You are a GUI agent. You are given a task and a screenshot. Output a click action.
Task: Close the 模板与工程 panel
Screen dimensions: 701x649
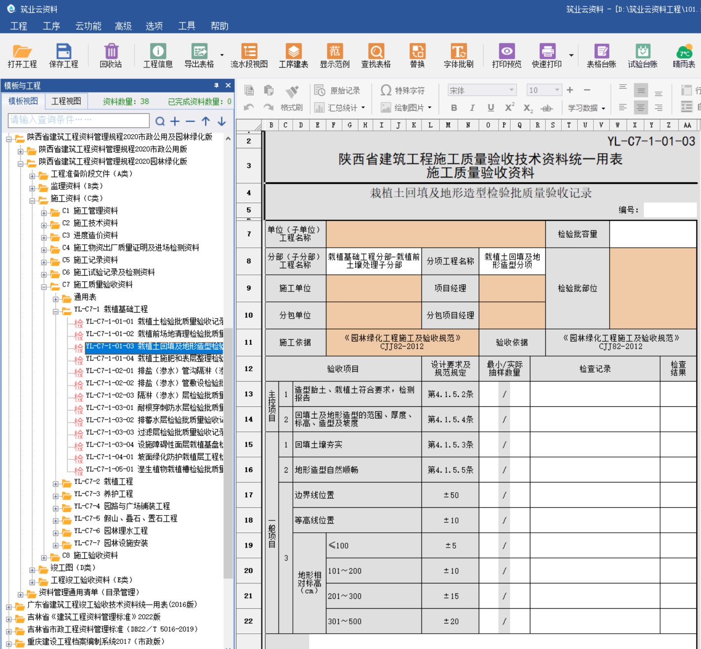click(x=228, y=86)
